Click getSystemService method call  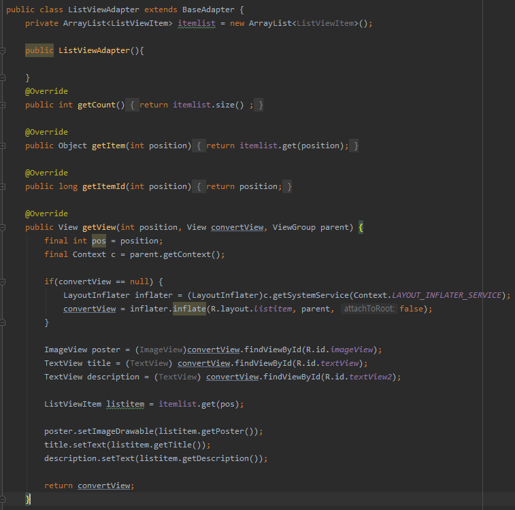[x=310, y=295]
